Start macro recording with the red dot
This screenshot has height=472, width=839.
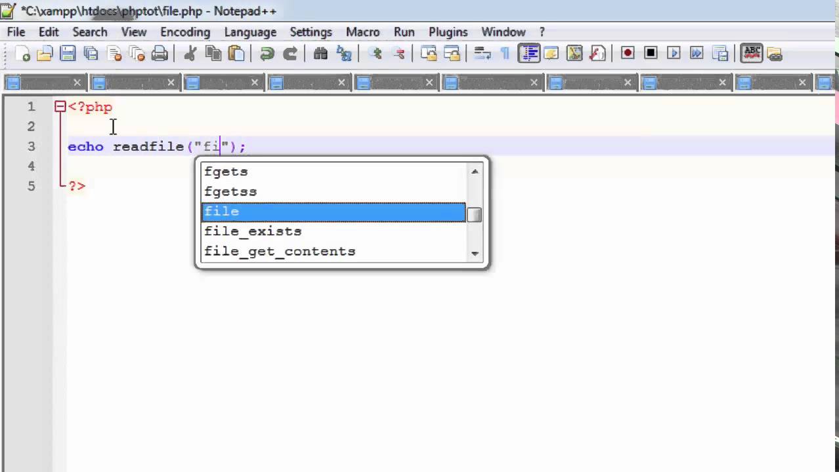[x=628, y=54]
